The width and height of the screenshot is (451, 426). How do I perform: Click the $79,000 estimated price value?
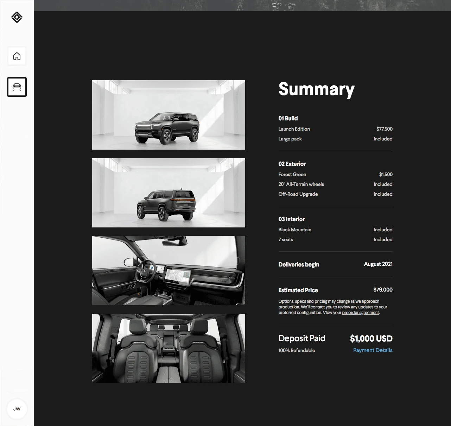[x=383, y=290]
